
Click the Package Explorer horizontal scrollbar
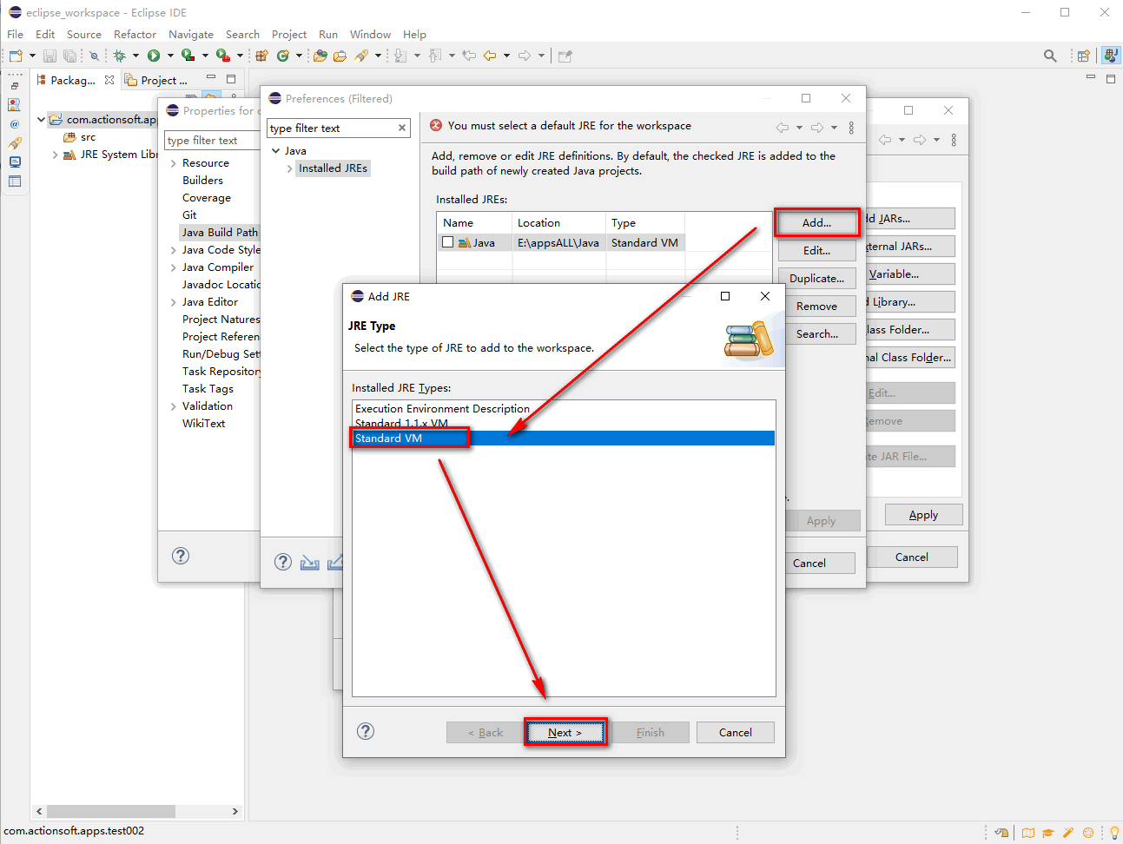[111, 811]
